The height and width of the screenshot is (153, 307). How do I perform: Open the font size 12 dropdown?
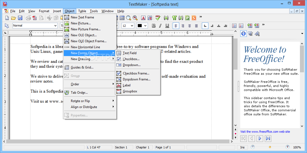click(x=132, y=26)
